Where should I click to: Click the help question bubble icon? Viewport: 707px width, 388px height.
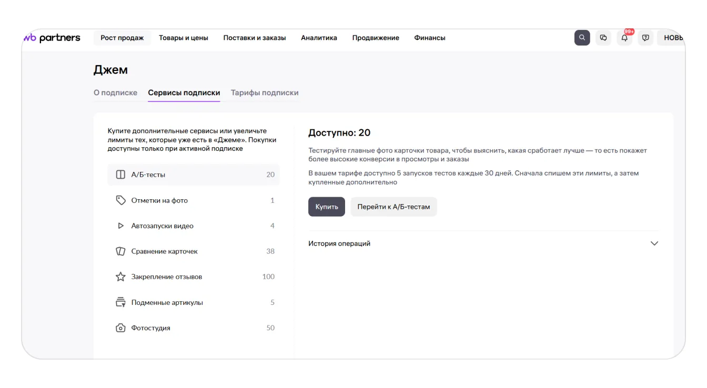[645, 38]
